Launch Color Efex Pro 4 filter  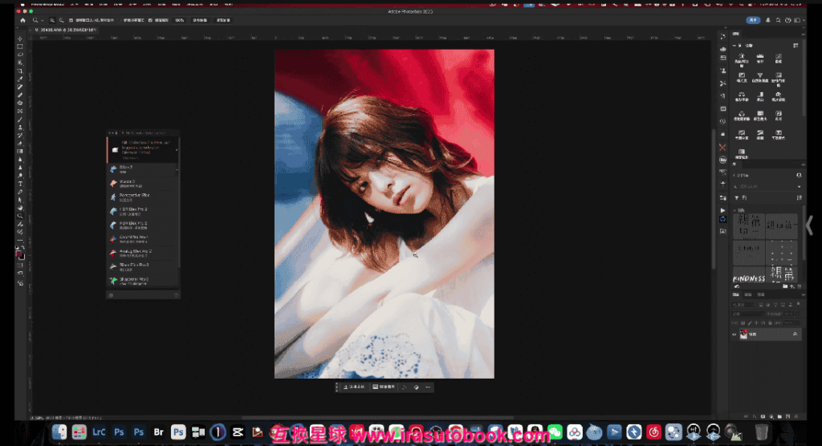pyautogui.click(x=143, y=238)
